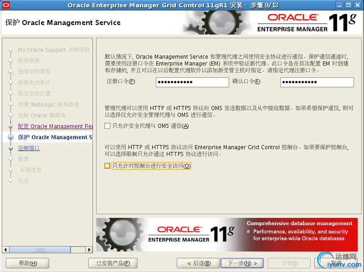Minimize the installer window

(x=339, y=5)
